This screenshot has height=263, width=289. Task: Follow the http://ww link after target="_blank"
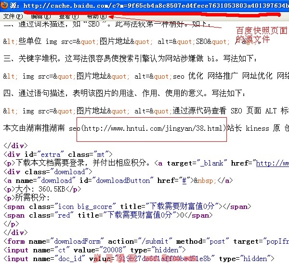pyautogui.click(x=273, y=163)
